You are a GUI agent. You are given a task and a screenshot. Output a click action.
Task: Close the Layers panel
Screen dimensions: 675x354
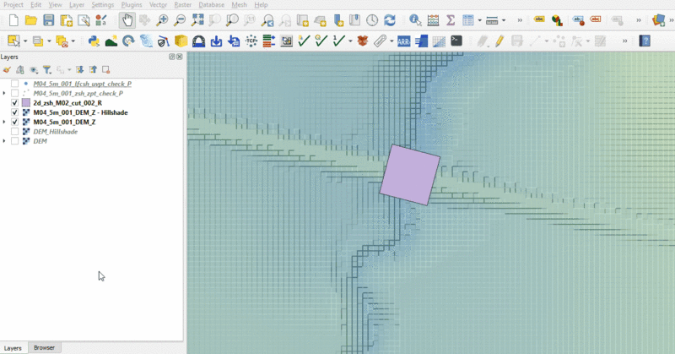click(x=180, y=57)
